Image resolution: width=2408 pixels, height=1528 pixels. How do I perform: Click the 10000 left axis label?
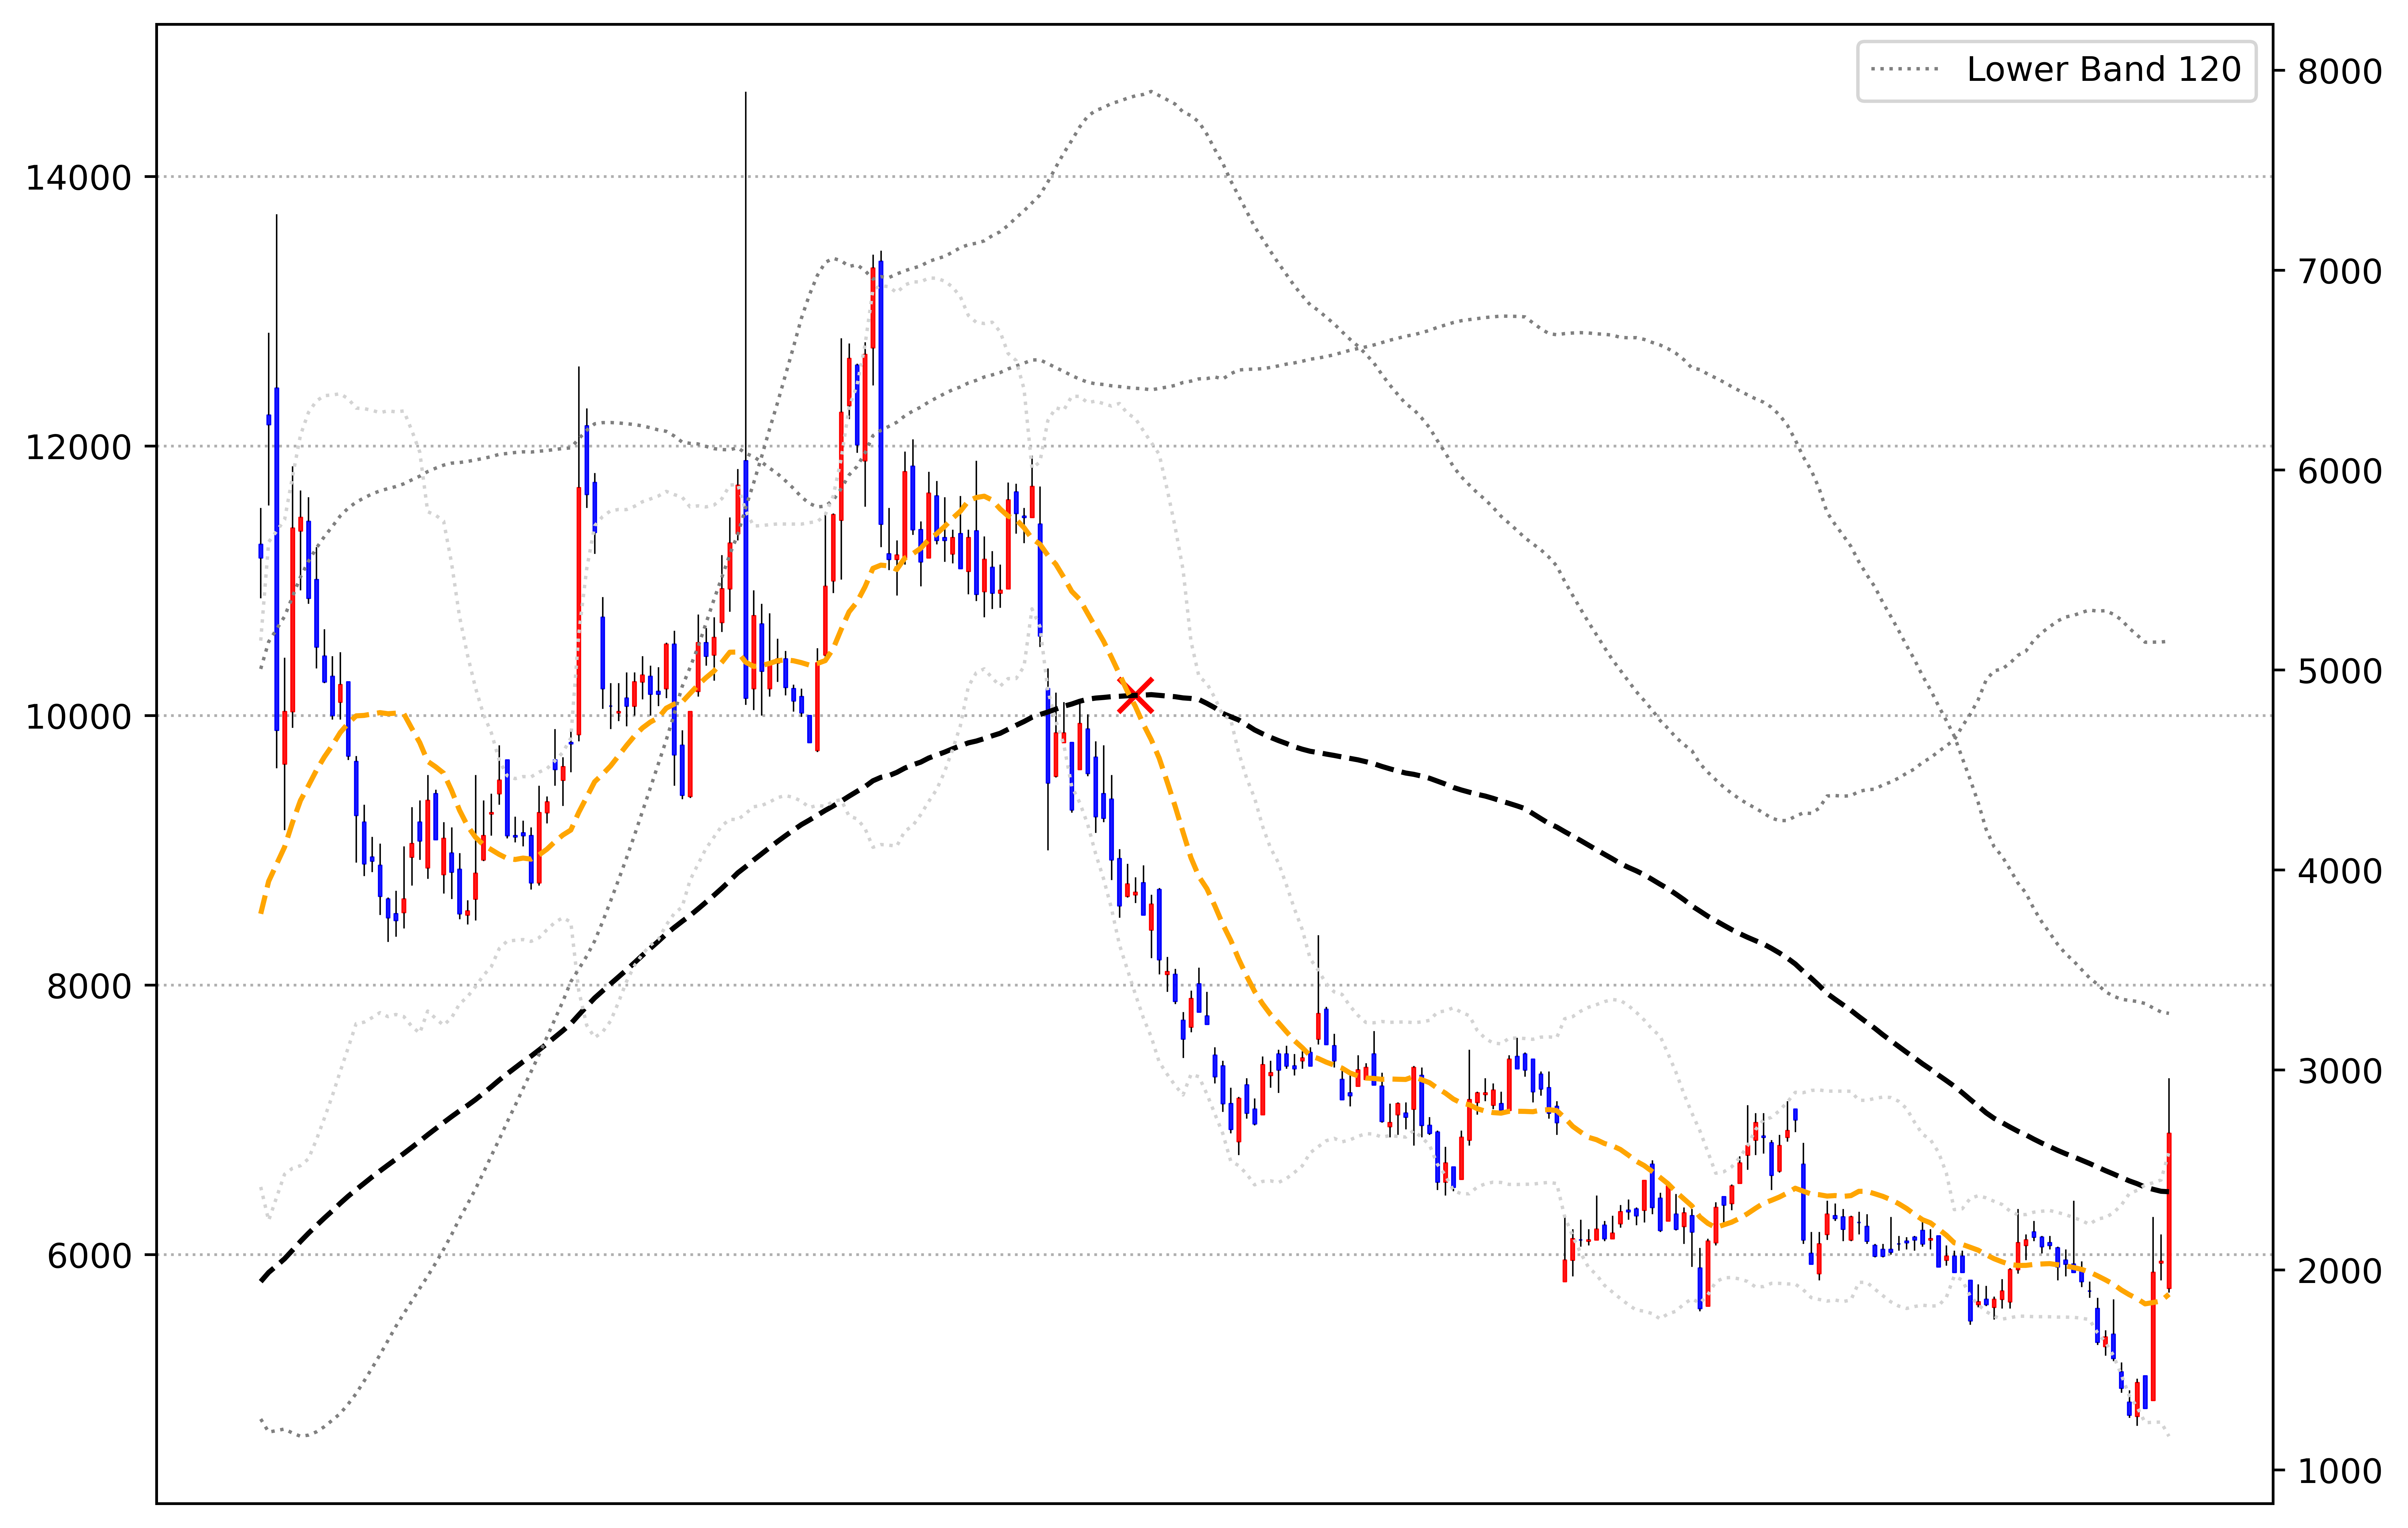[x=79, y=717]
